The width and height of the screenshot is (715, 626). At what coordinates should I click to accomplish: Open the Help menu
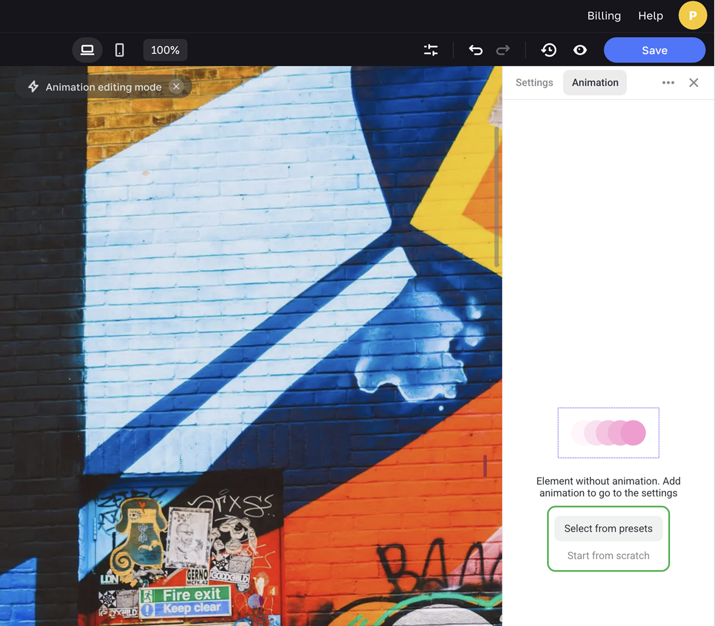651,16
